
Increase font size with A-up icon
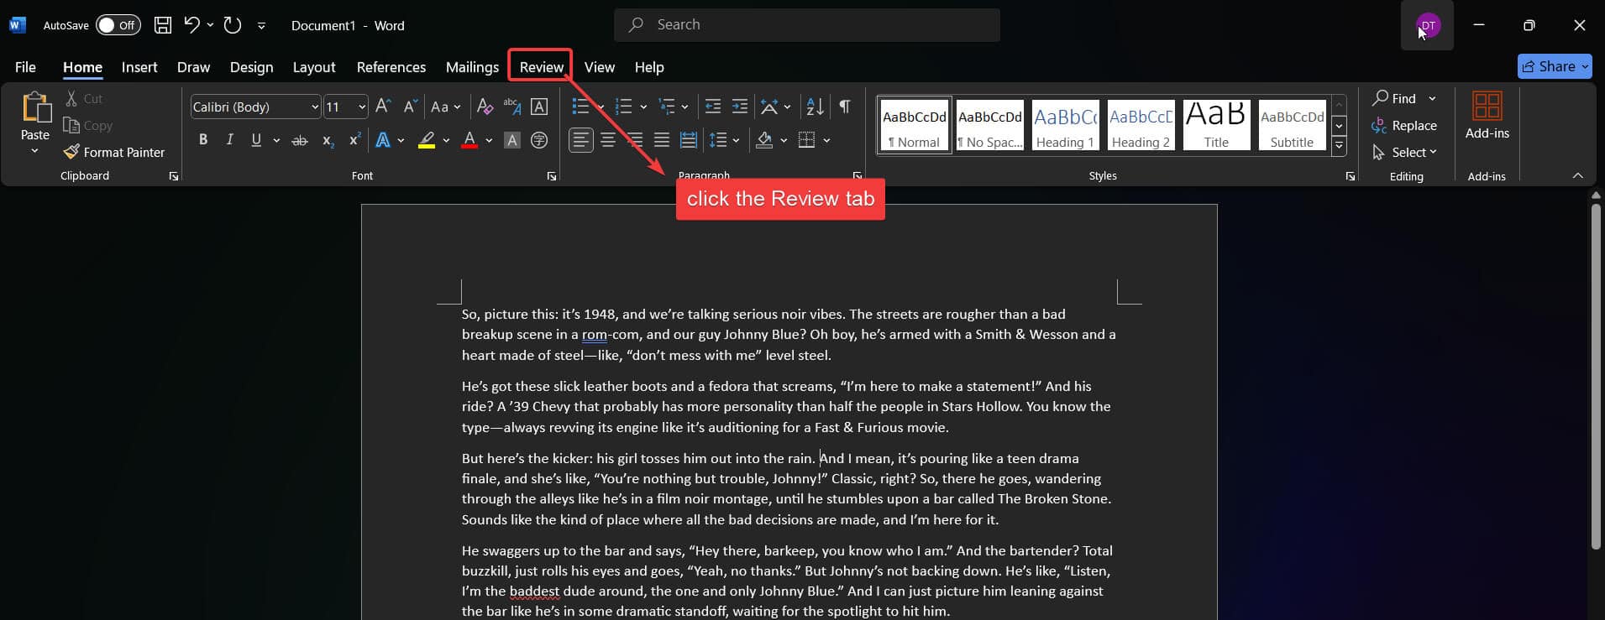click(383, 107)
